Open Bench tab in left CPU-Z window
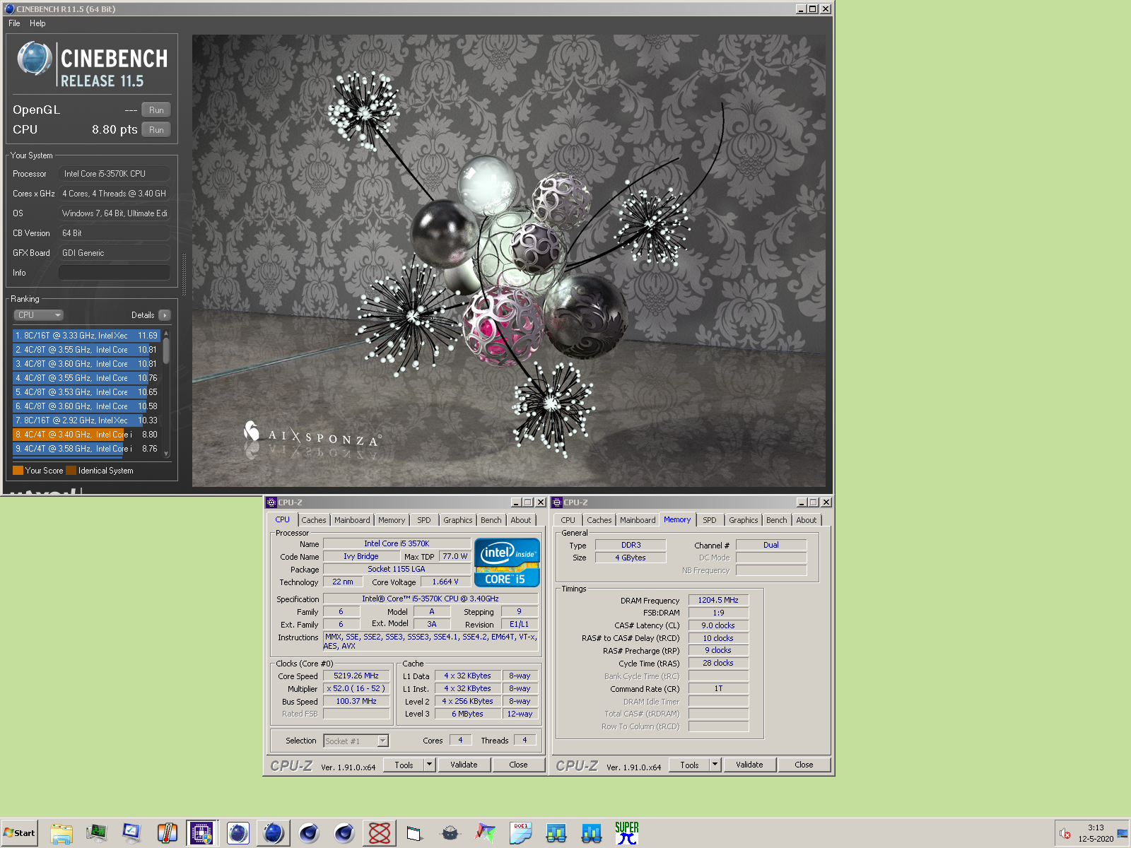The image size is (1131, 848). point(491,520)
